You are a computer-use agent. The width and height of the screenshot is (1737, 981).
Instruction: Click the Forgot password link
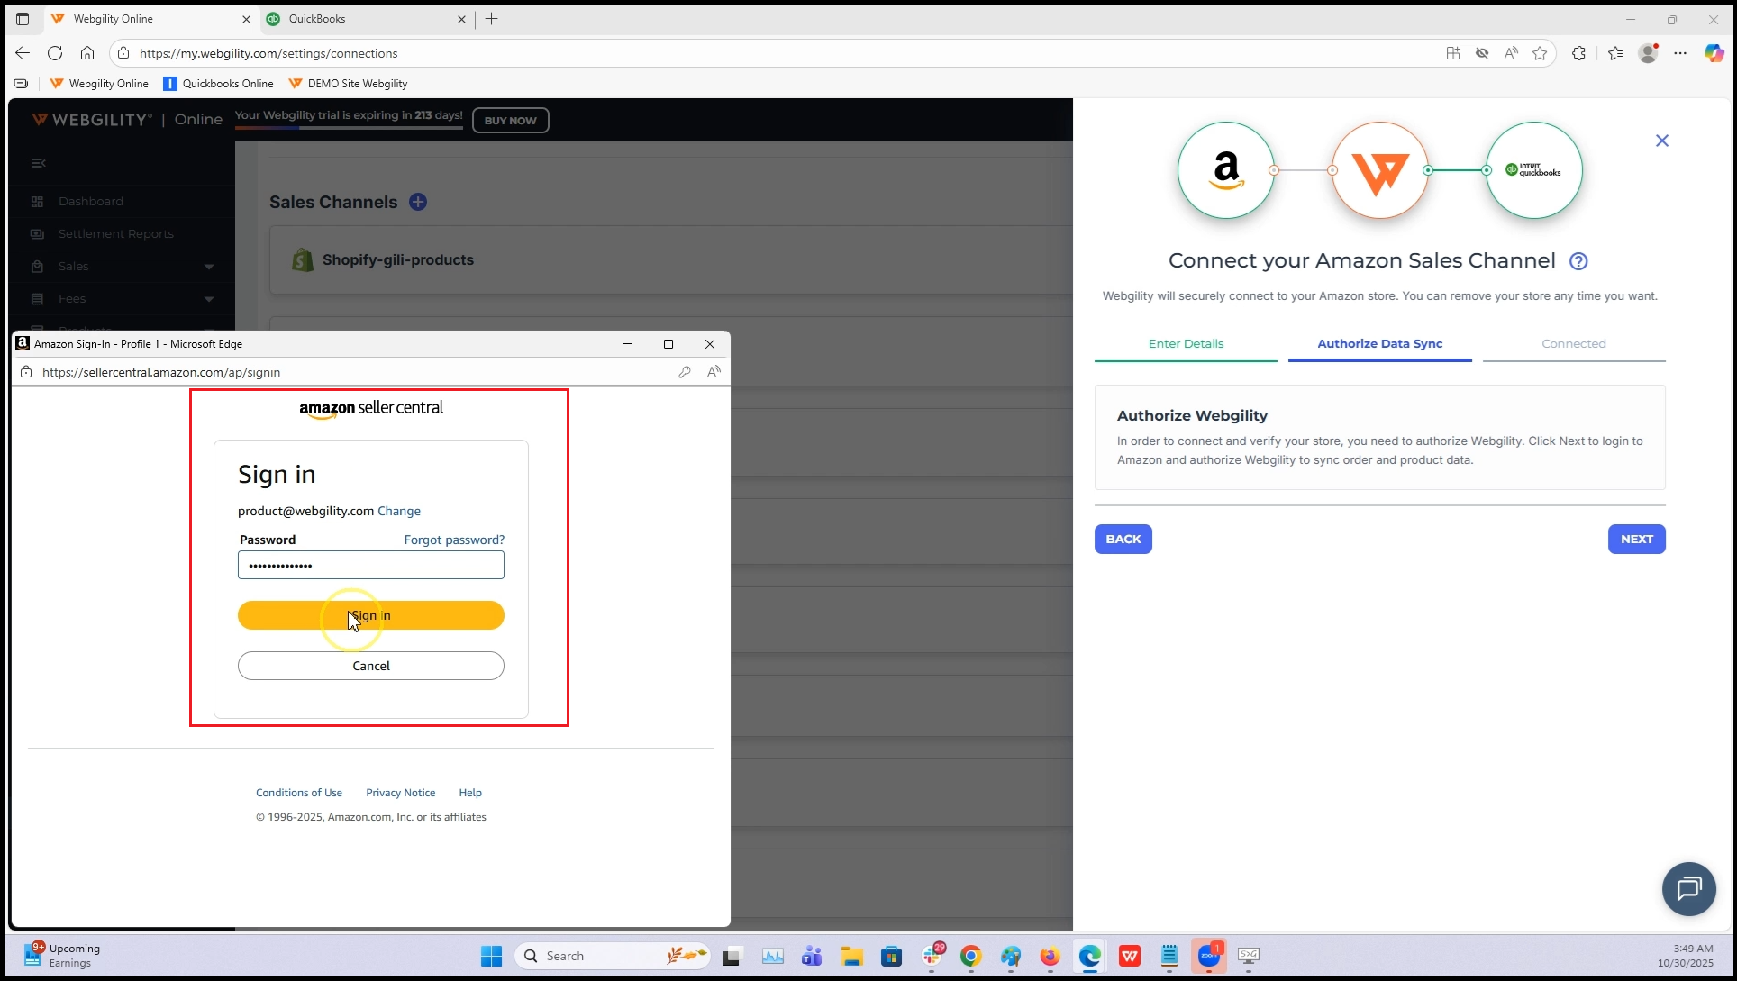[x=454, y=540]
